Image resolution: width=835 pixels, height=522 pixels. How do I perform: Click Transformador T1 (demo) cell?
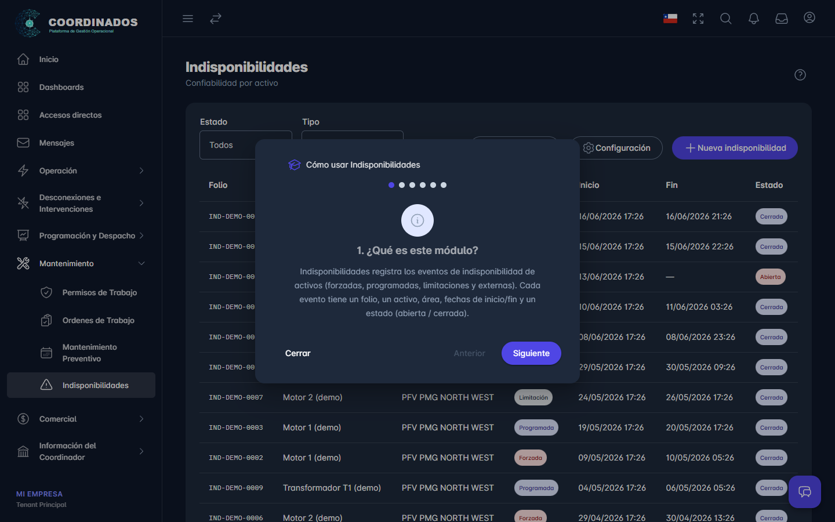[x=332, y=488]
